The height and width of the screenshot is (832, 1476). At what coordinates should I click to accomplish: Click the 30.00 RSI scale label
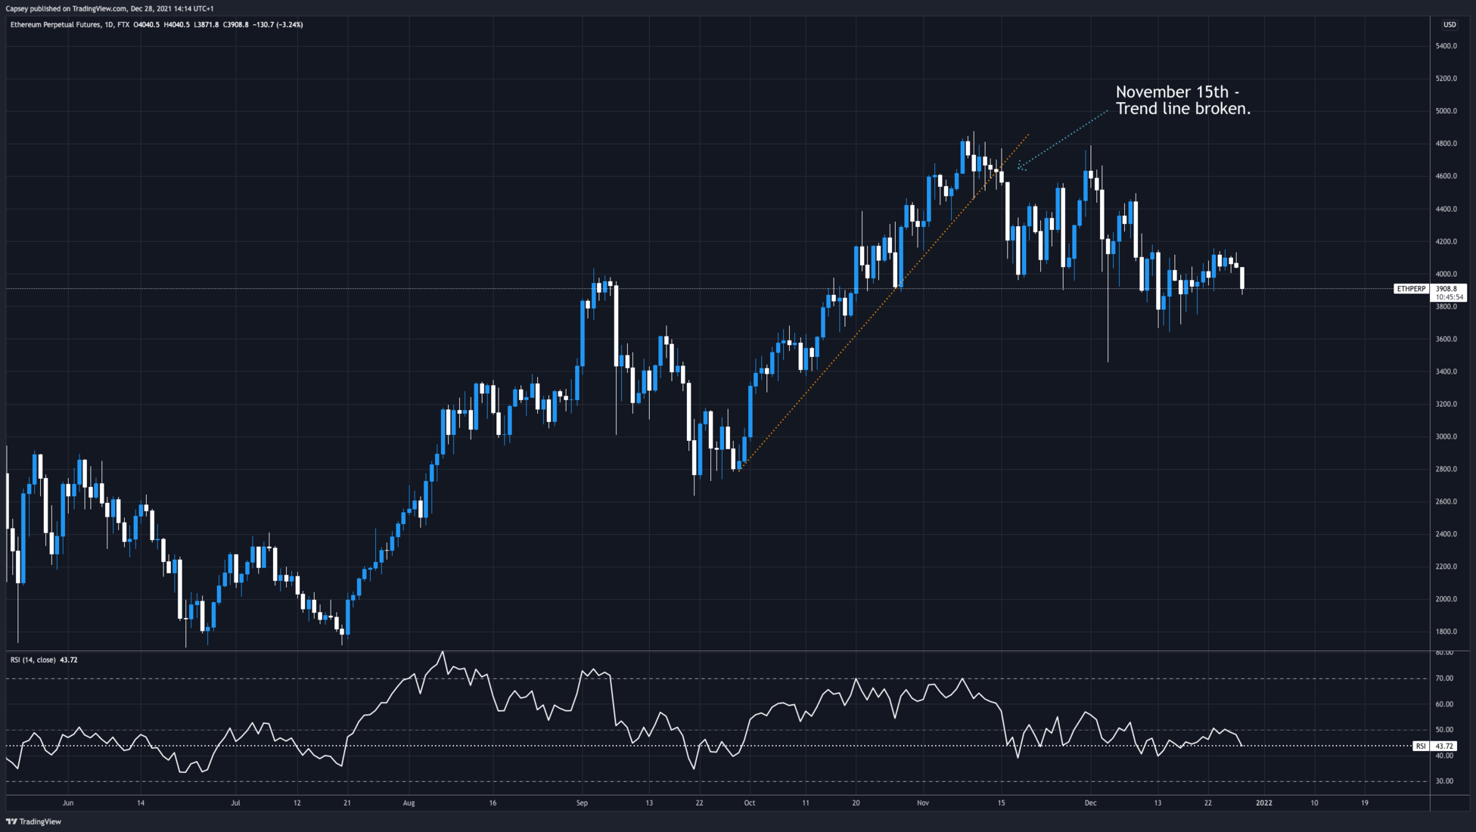coord(1443,781)
